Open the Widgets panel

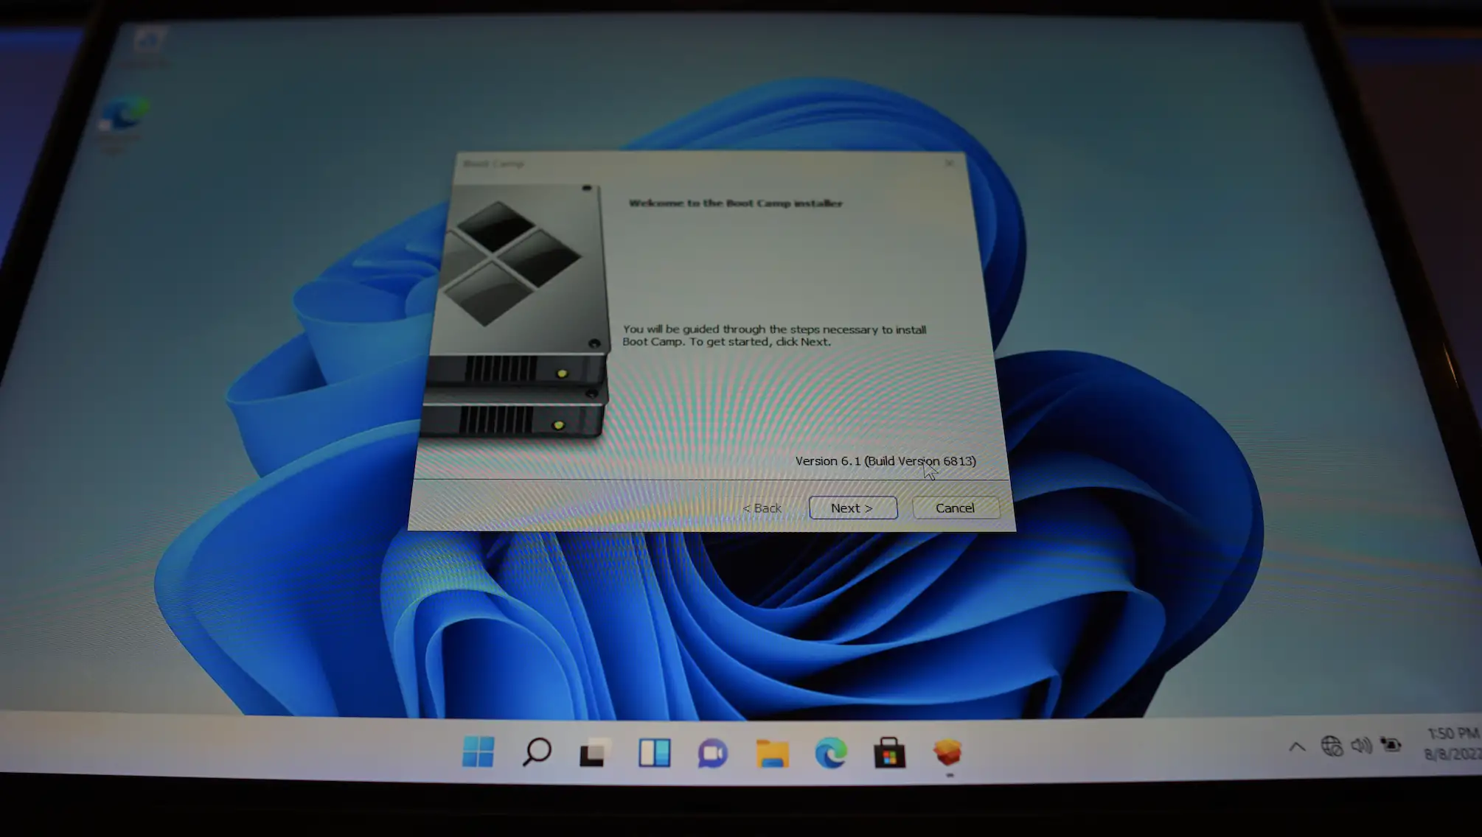[654, 753]
